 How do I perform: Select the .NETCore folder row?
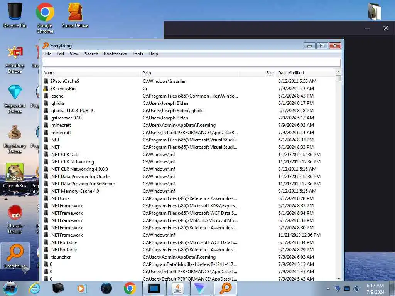pyautogui.click(x=189, y=198)
